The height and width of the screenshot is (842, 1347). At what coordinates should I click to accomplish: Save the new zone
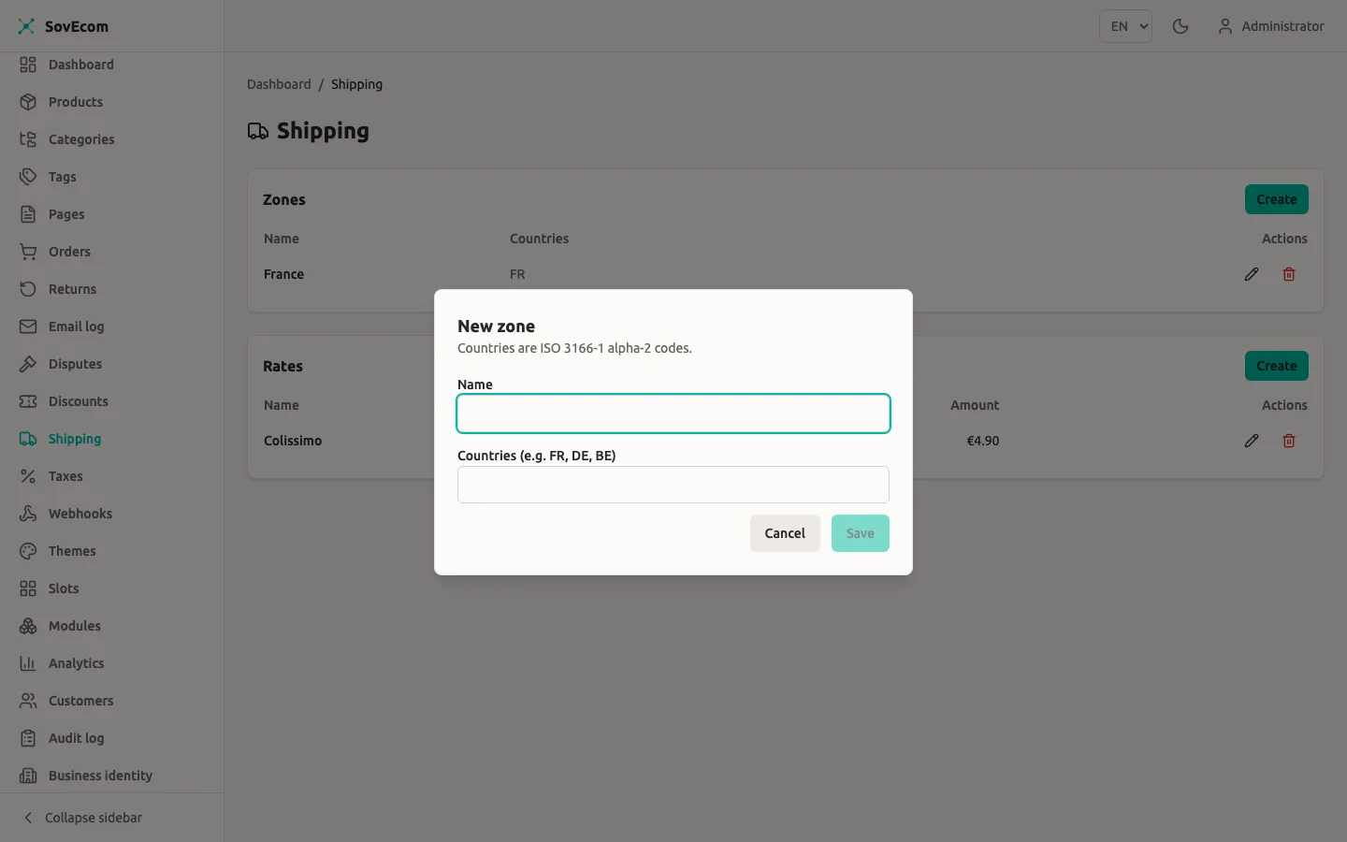point(861,533)
